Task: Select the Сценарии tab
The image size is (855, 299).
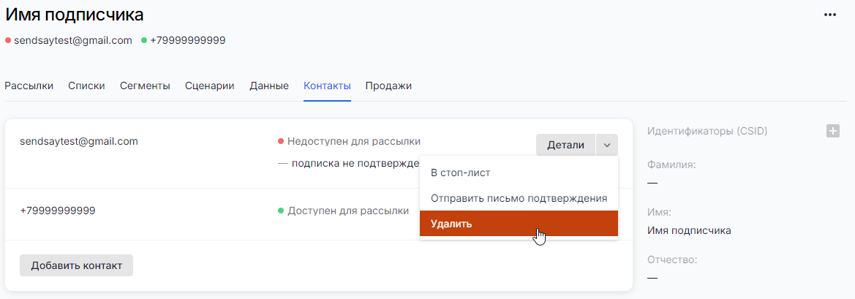Action: (209, 86)
